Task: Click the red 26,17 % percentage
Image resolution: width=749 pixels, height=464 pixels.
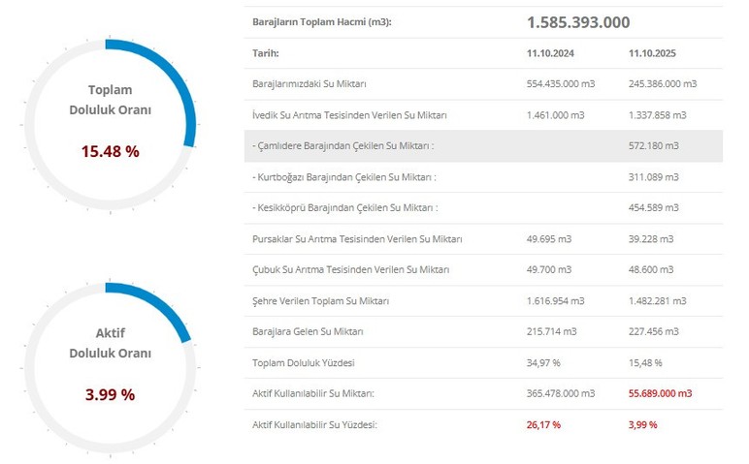Action: click(543, 425)
